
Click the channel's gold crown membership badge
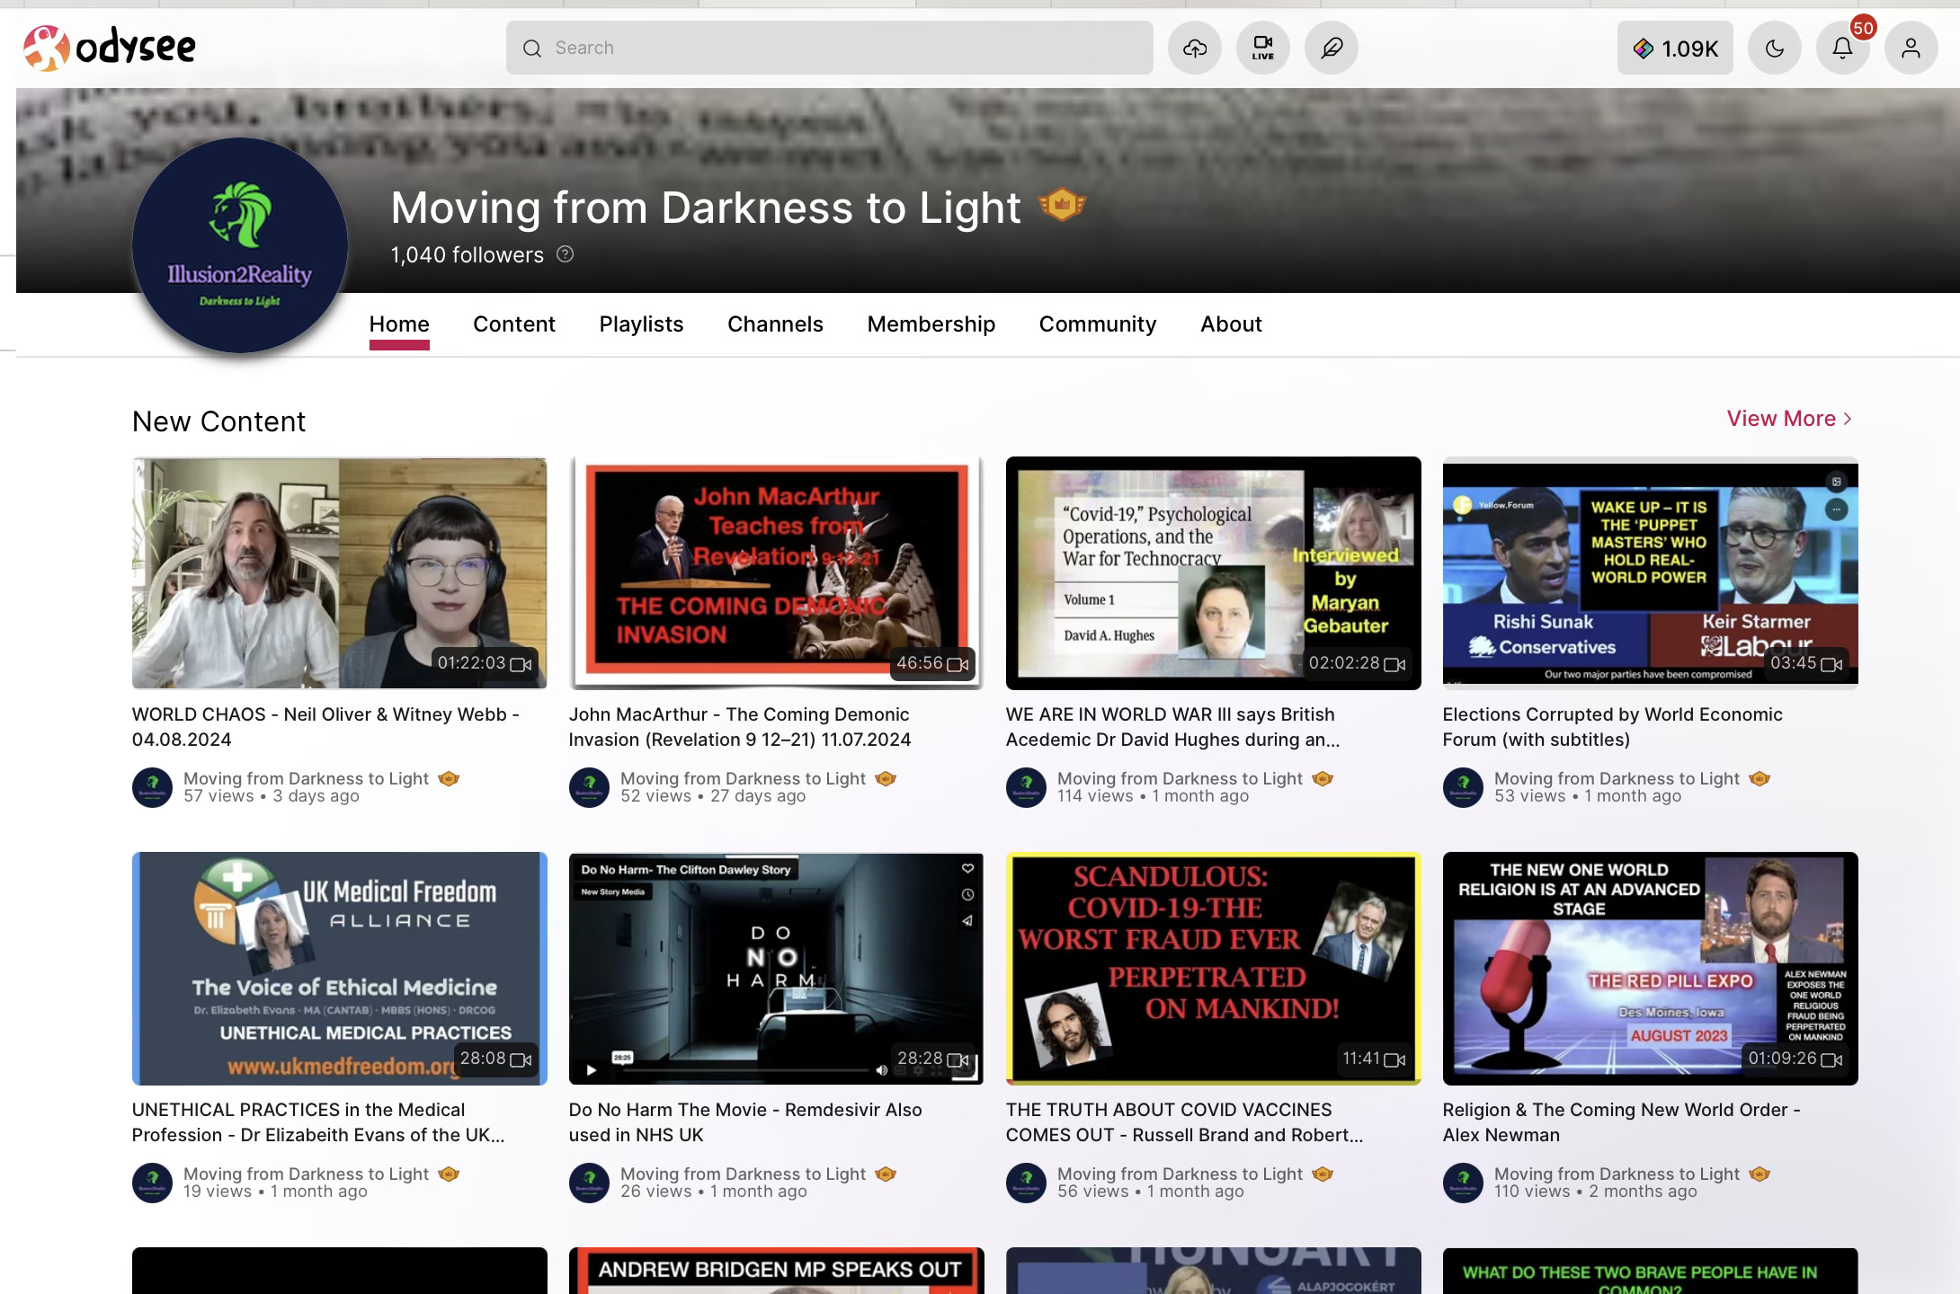pos(1062,205)
